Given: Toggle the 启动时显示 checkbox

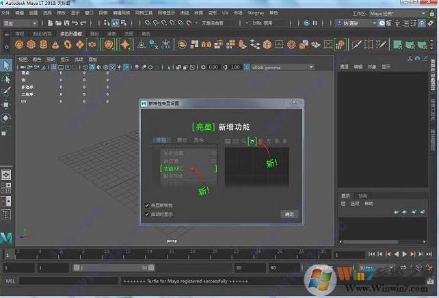Looking at the screenshot, I should [147, 213].
